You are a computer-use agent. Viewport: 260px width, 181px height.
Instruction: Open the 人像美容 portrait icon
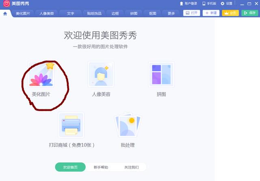point(101,75)
